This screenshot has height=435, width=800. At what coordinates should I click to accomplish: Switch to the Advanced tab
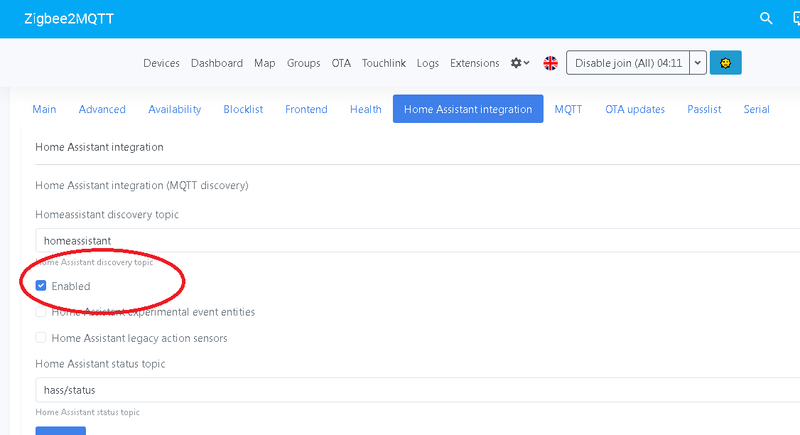102,109
